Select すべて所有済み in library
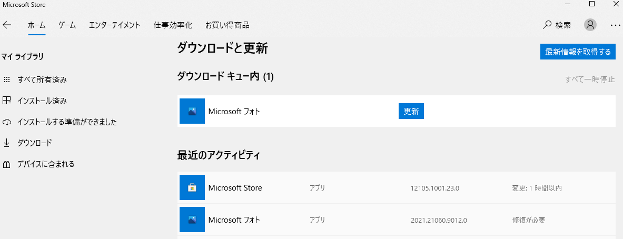The width and height of the screenshot is (623, 239). (x=42, y=80)
